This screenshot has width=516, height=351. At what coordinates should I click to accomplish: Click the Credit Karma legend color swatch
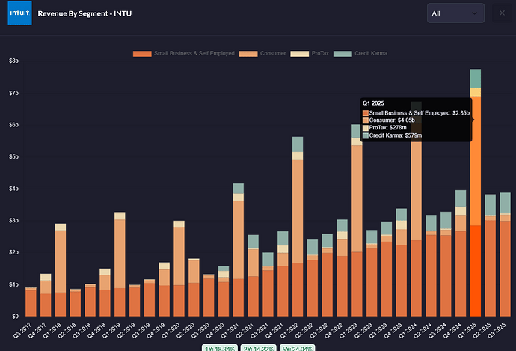(x=342, y=54)
